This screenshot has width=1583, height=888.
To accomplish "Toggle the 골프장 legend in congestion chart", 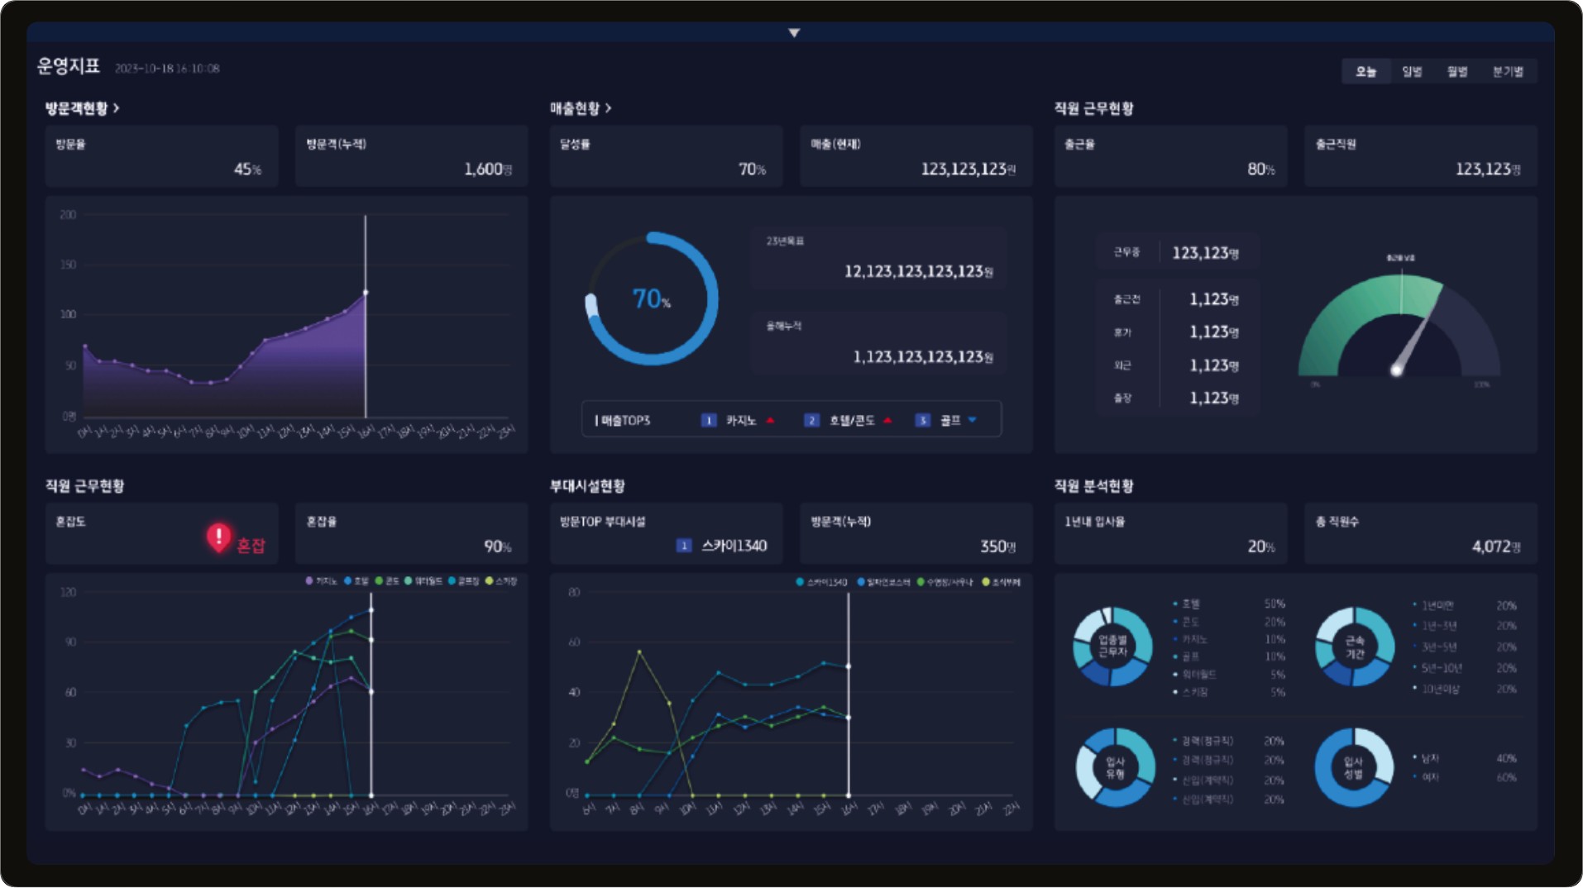I will coord(463,581).
